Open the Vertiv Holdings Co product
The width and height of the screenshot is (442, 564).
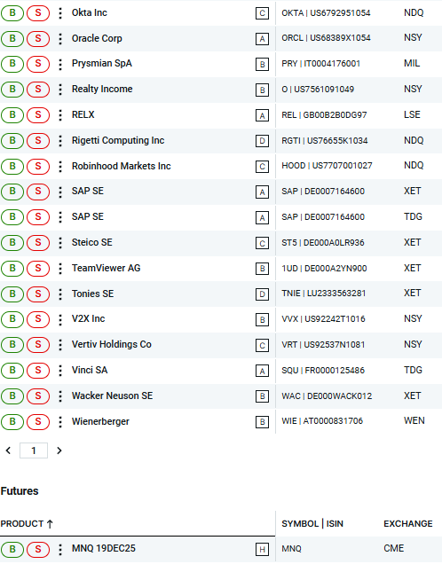coord(112,345)
